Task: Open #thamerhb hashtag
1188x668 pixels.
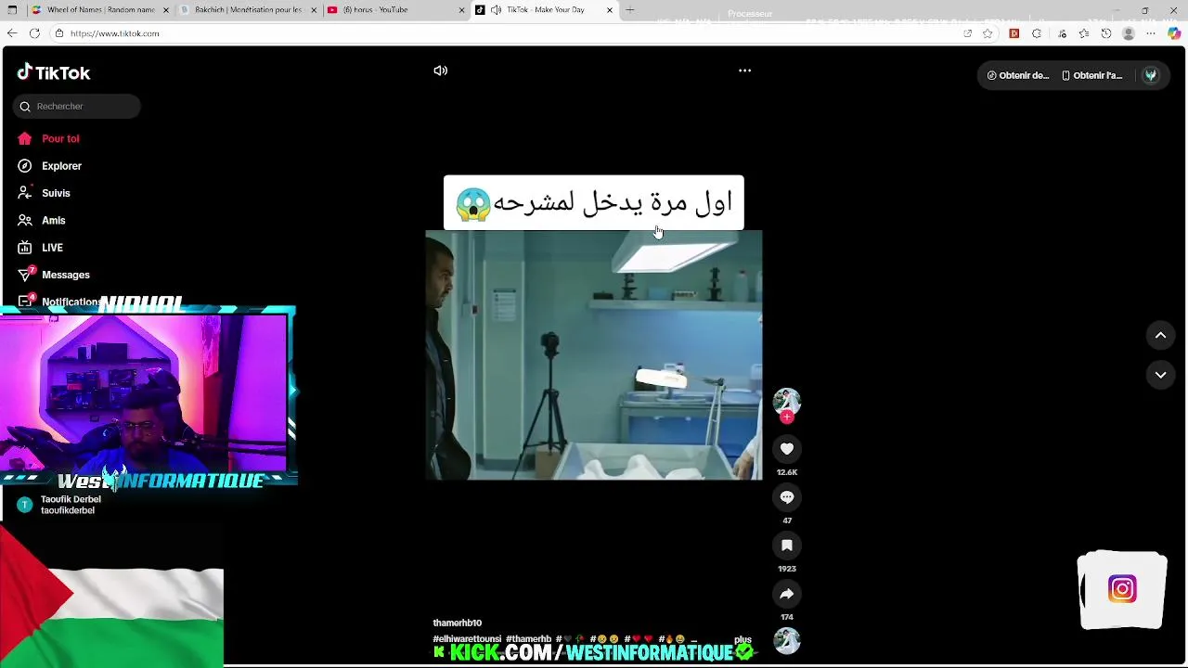Action: [528, 639]
